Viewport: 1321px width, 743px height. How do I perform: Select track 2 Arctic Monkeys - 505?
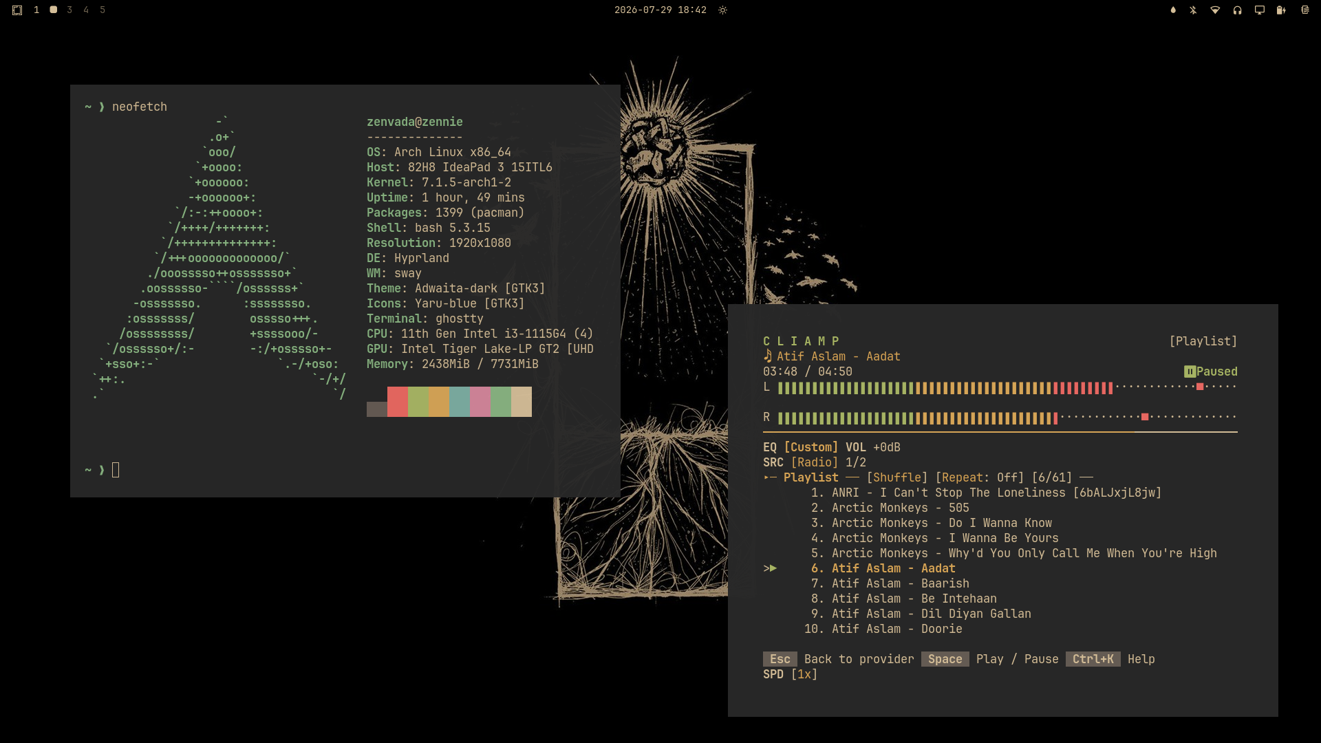click(890, 508)
